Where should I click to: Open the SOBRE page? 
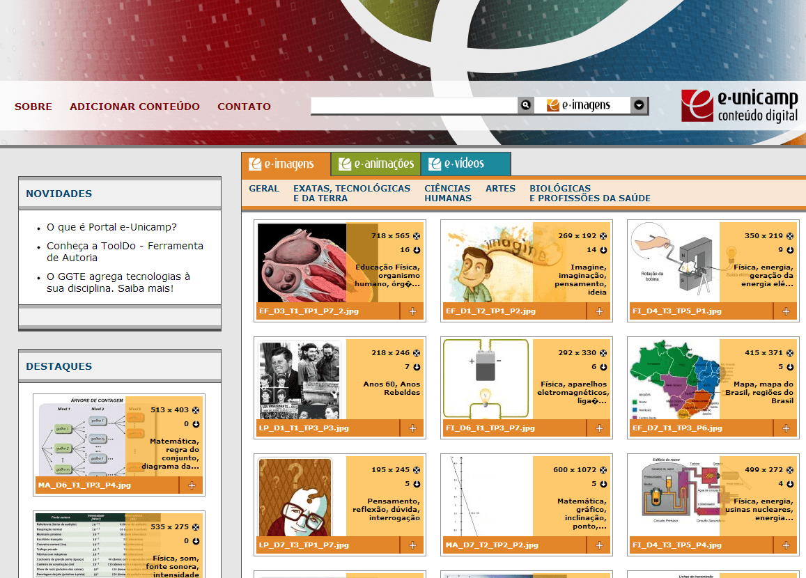click(33, 107)
